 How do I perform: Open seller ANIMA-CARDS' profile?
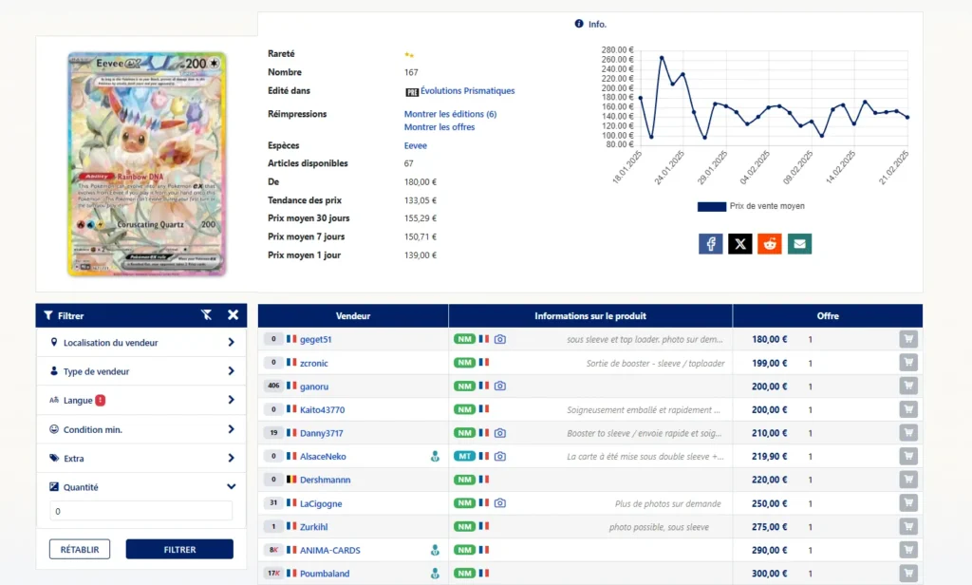click(x=329, y=550)
